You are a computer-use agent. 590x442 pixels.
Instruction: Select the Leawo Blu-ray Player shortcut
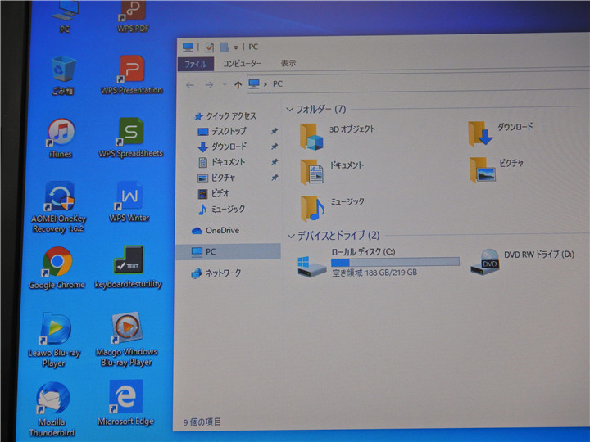point(54,341)
